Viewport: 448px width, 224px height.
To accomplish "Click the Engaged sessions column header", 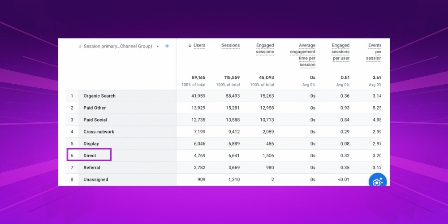I will click(x=265, y=48).
